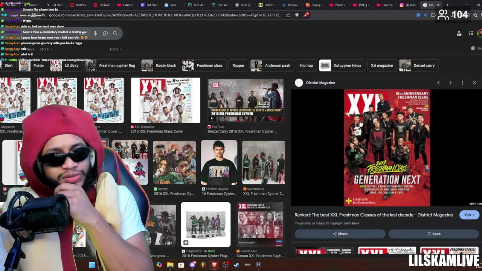
Task: Open the SoundCloud XXL Freshman Cypher 2 thumbnail
Action: 264,163
